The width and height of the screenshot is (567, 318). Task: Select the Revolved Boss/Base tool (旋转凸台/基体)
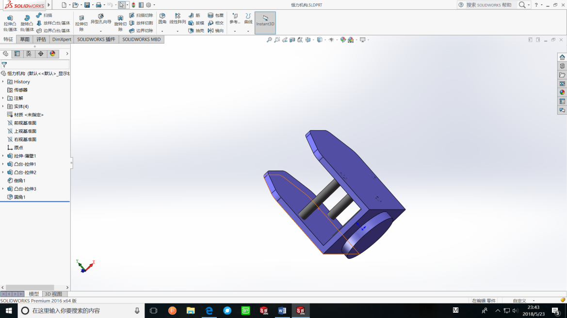click(27, 23)
